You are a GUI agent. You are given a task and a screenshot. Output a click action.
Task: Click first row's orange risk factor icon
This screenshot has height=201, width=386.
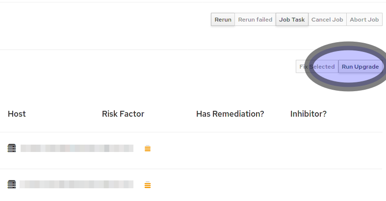pos(148,149)
